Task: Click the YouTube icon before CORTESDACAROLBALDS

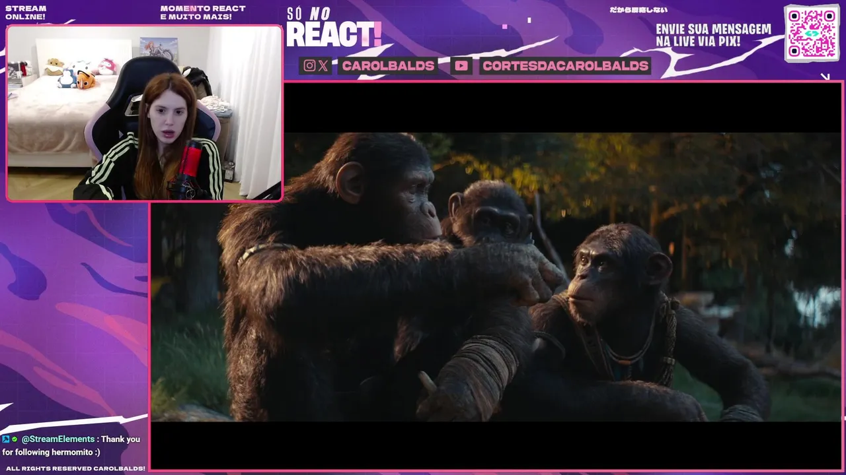Action: click(x=461, y=65)
